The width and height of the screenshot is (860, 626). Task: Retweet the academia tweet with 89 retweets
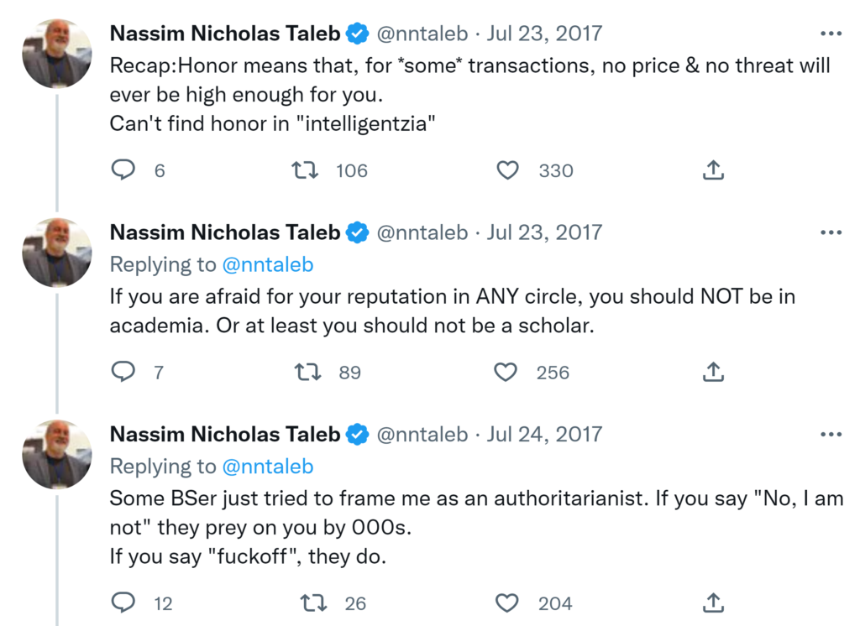307,372
